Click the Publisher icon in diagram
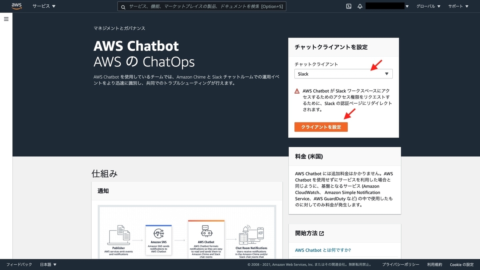The width and height of the screenshot is (480, 270). pos(118,235)
